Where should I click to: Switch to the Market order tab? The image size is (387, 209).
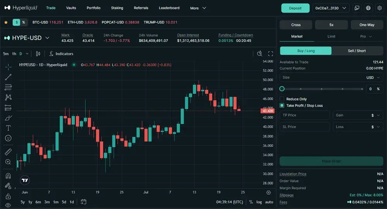pyautogui.click(x=297, y=36)
